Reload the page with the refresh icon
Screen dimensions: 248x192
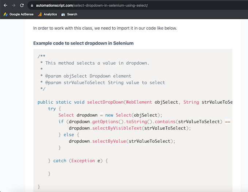22,5
